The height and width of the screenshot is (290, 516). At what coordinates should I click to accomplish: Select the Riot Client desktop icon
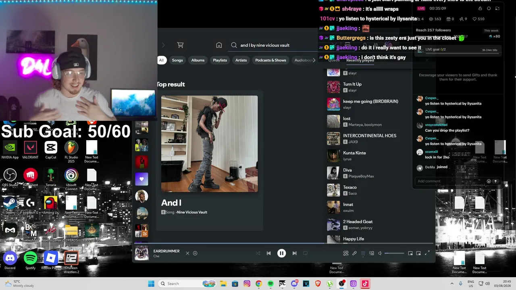(30, 178)
